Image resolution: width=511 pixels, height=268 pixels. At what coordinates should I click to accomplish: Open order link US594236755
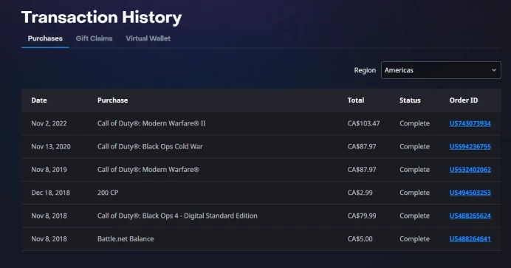click(470, 146)
